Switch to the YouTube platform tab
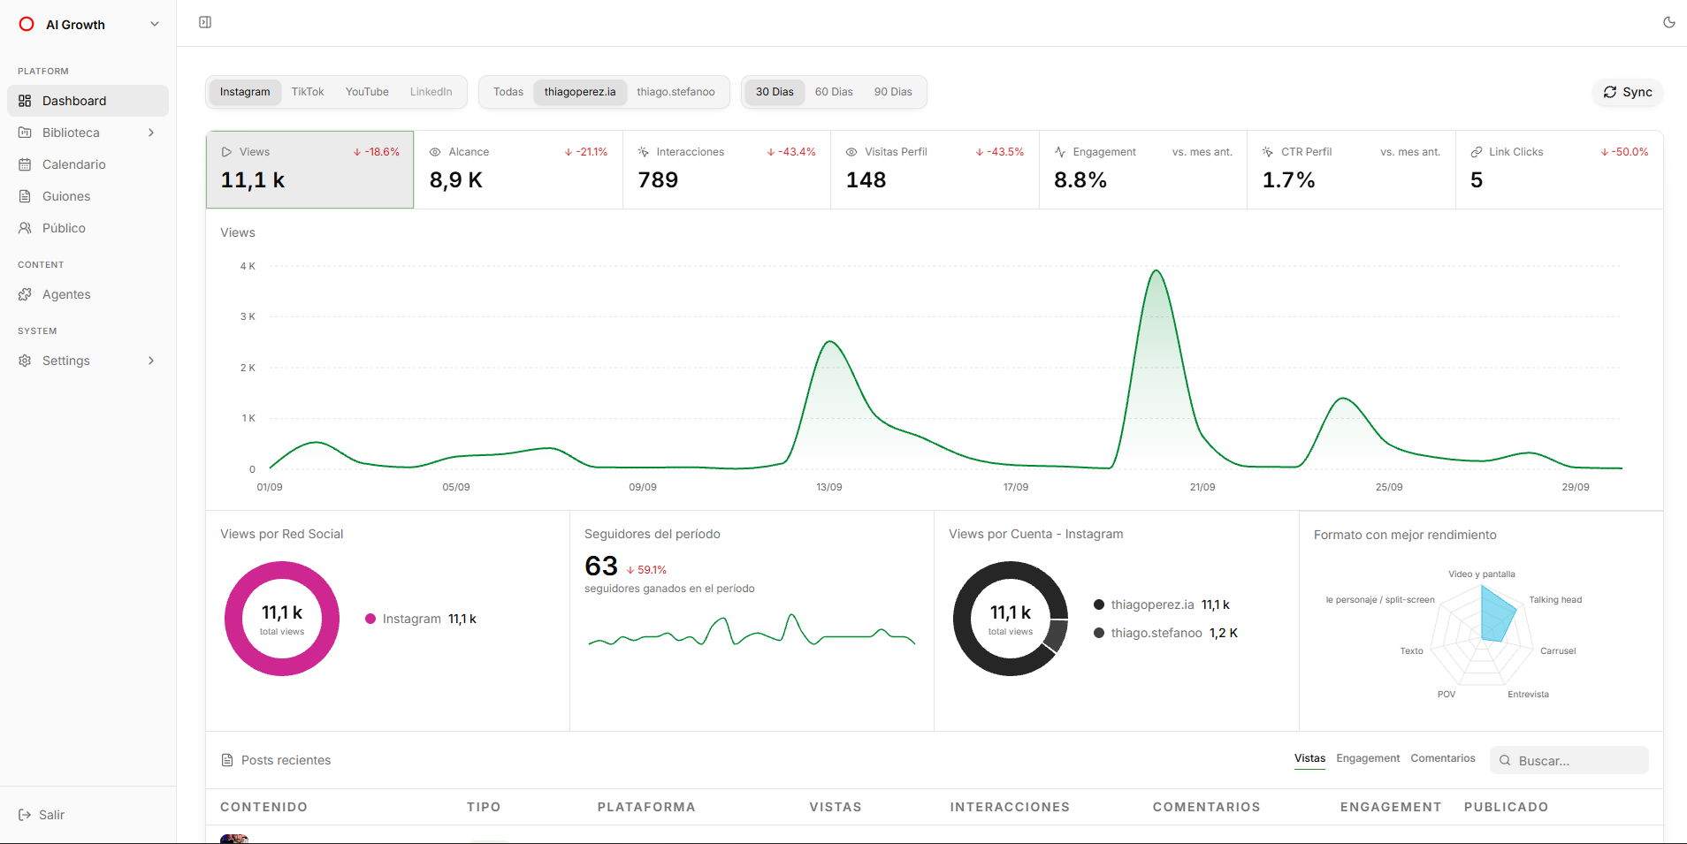 (x=367, y=92)
